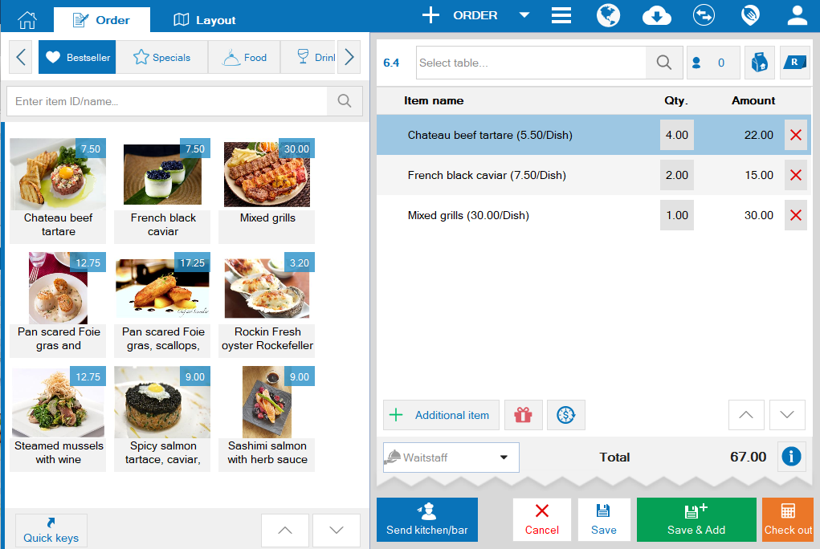Remove French black caviar from order
The height and width of the screenshot is (549, 820).
(796, 175)
